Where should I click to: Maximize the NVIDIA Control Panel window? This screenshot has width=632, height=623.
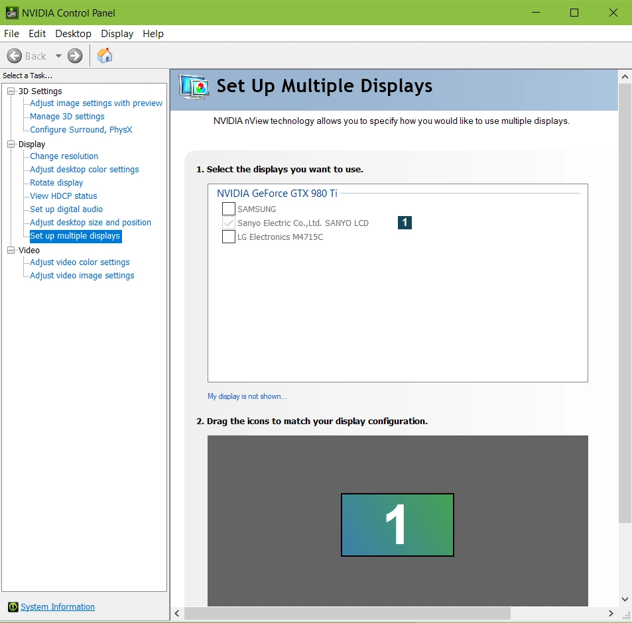(574, 13)
